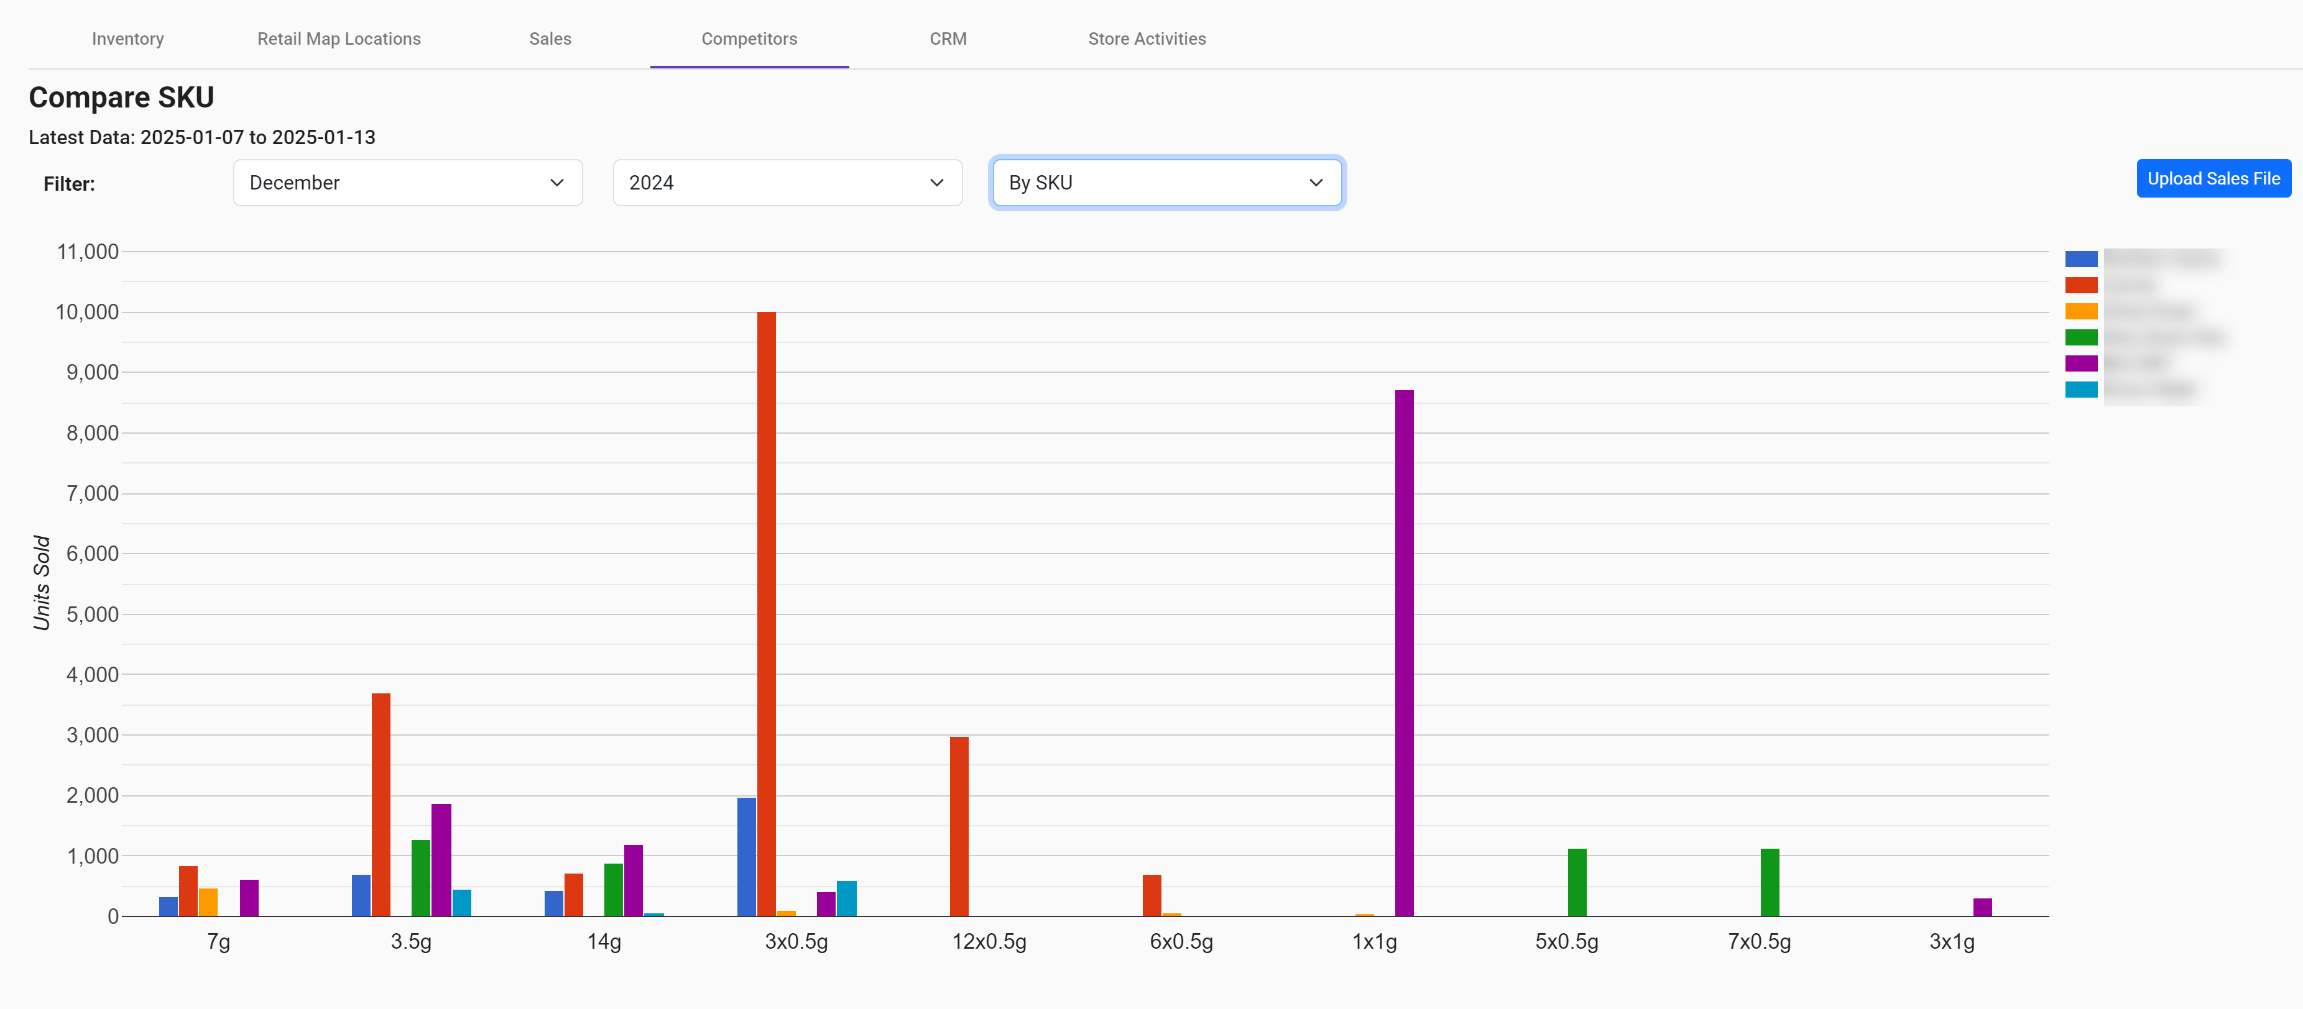
Task: Click the blue legend color swatch
Action: [2080, 259]
